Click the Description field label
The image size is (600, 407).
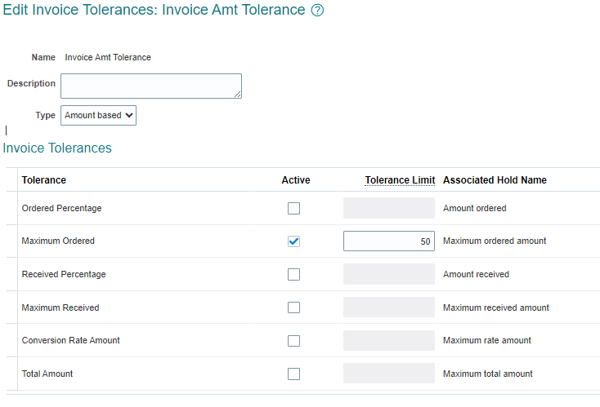(x=31, y=83)
